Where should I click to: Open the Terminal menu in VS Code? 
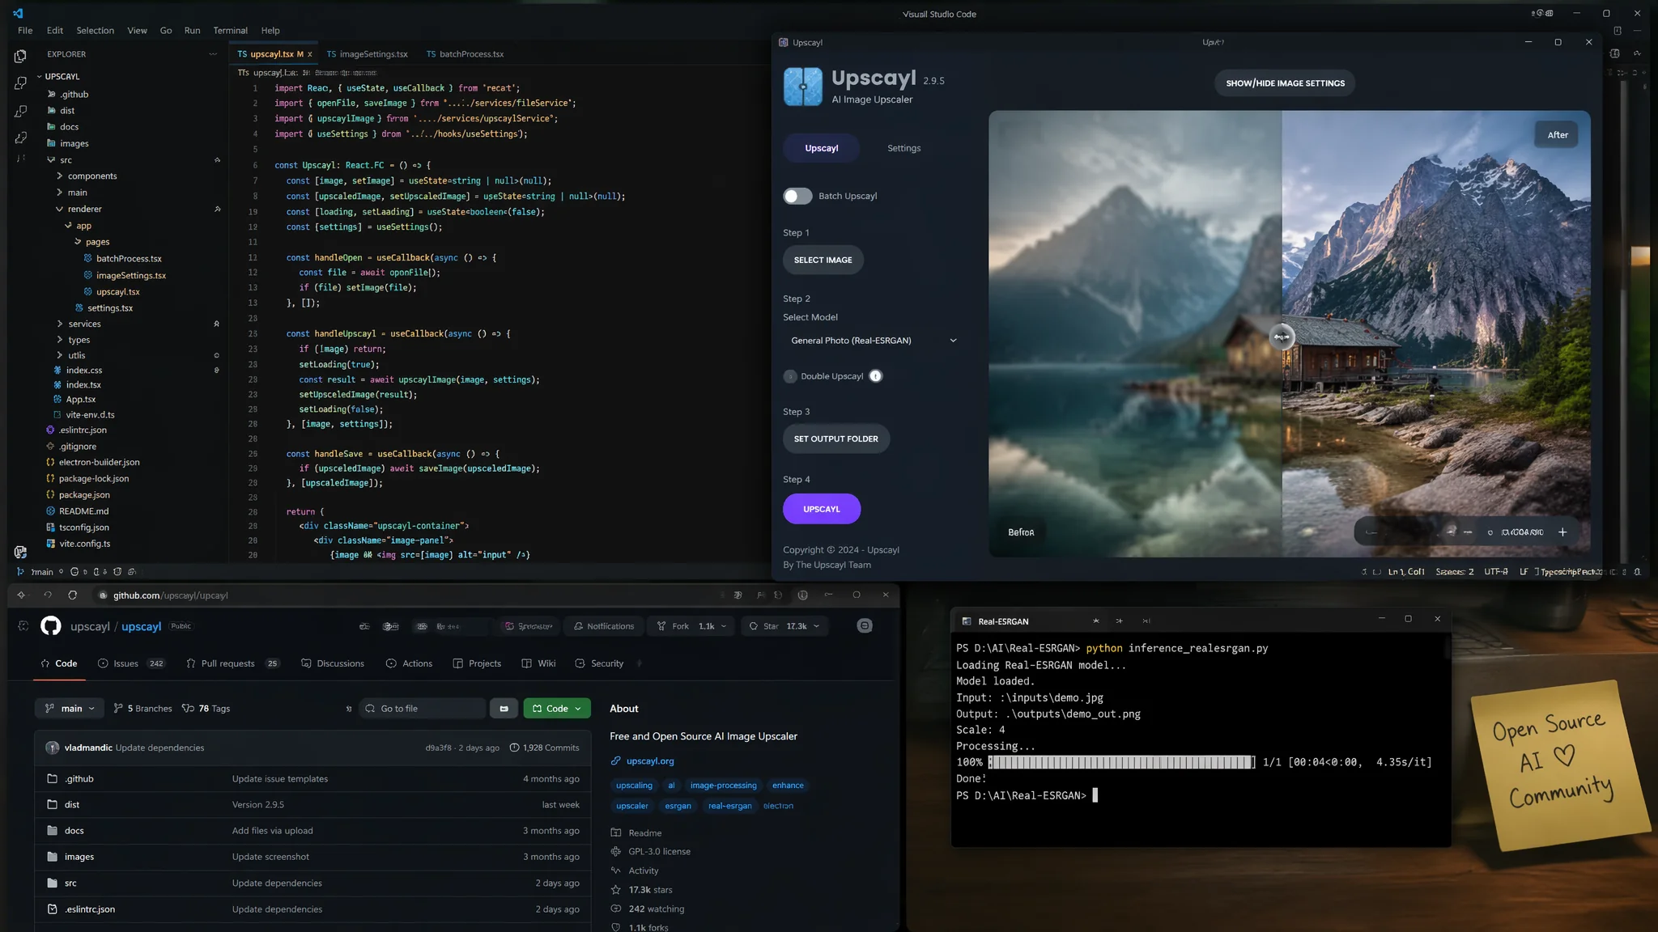click(x=230, y=31)
